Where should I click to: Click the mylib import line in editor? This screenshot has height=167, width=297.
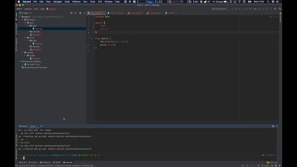(x=104, y=29)
